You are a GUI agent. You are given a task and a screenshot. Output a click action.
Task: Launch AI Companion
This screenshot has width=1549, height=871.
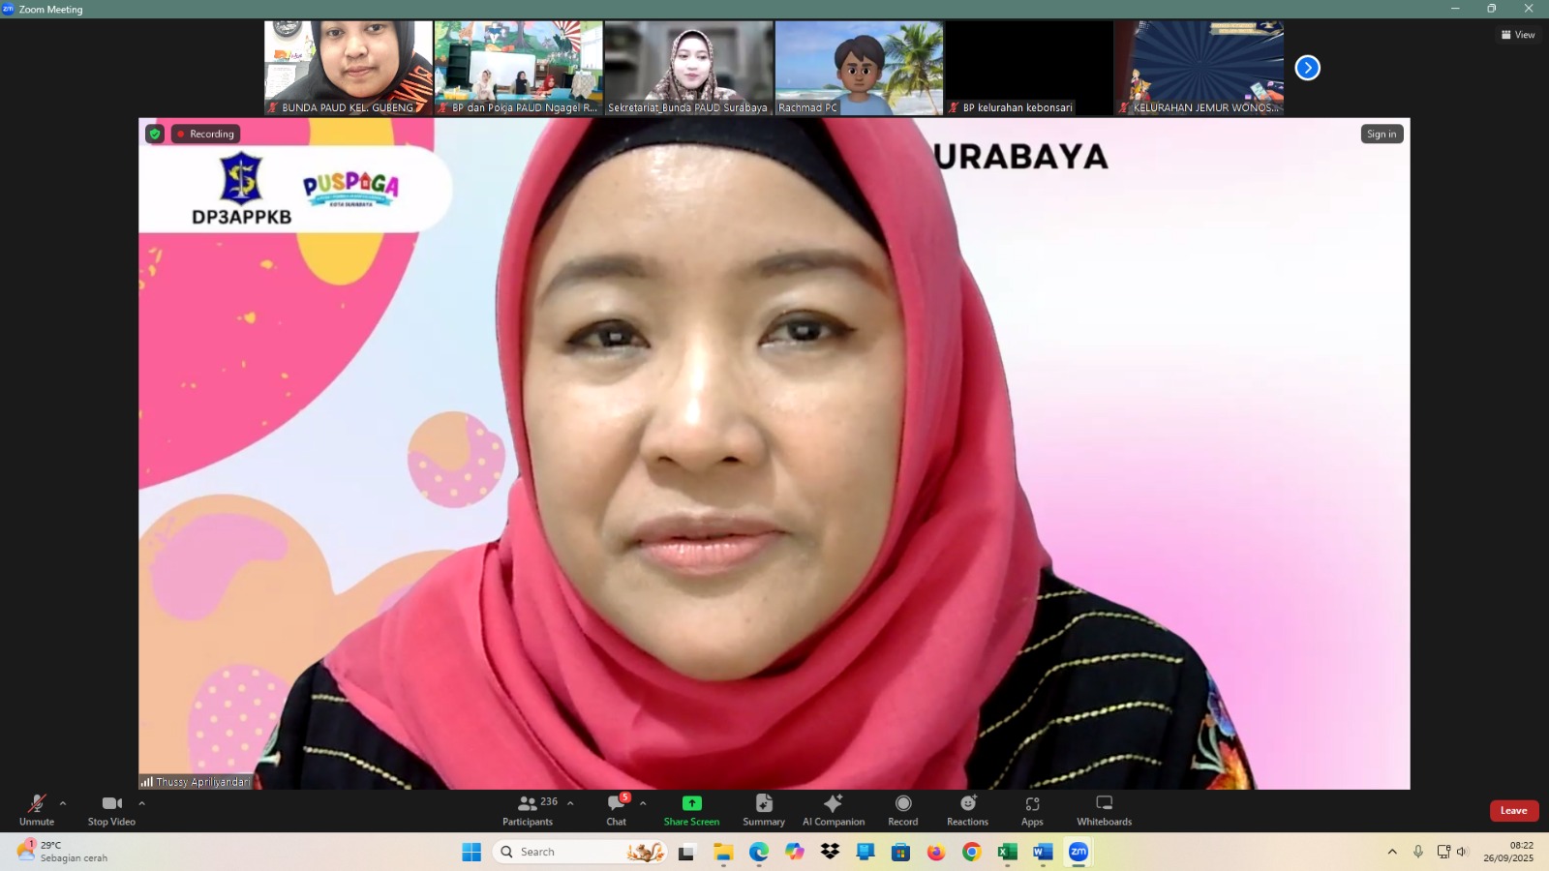[834, 811]
